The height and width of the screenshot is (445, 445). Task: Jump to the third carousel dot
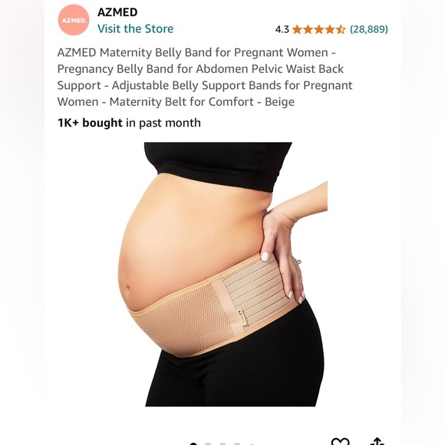222,443
